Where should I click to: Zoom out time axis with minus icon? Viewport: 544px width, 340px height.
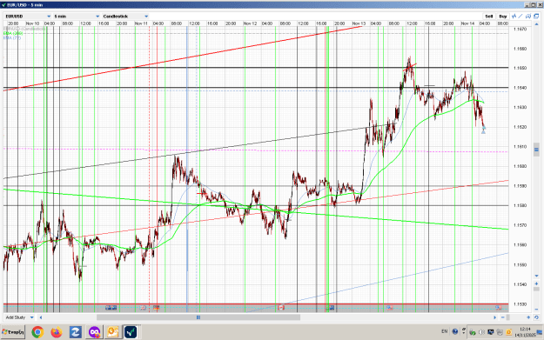[503, 317]
